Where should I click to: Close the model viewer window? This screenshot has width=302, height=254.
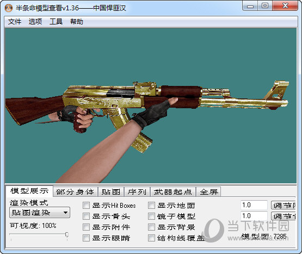pyautogui.click(x=285, y=6)
